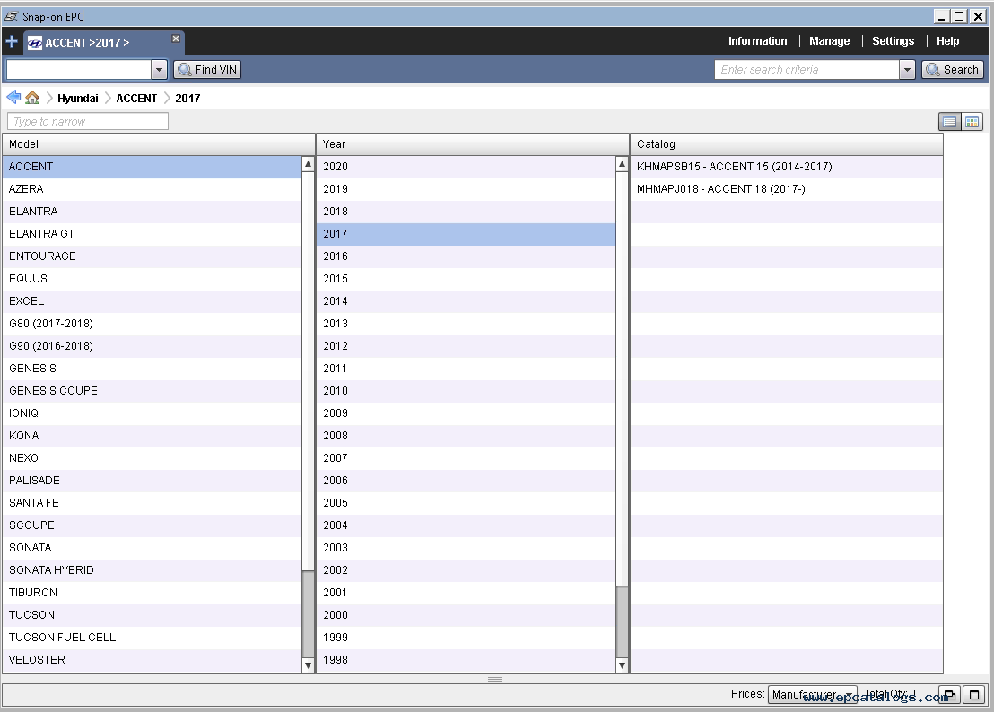The width and height of the screenshot is (994, 712).
Task: Click the maximize panel icon in status bar
Action: (x=973, y=695)
